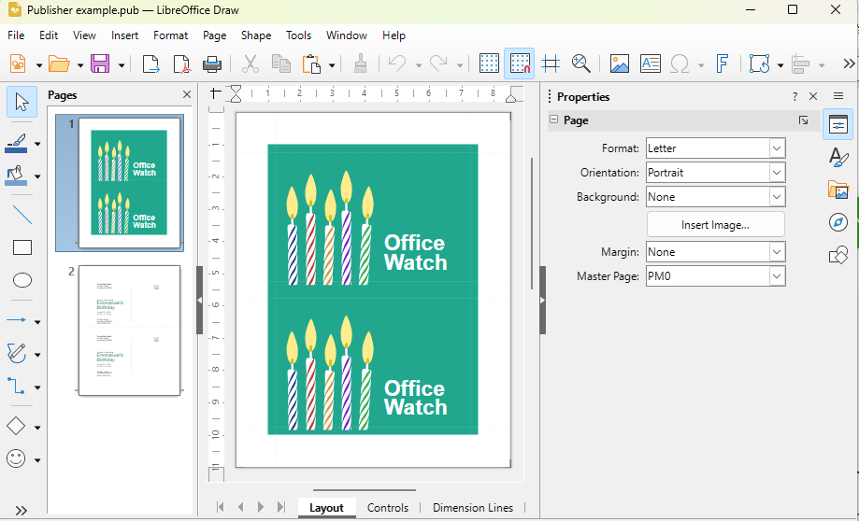Select page 1 thumbnail

coord(129,183)
